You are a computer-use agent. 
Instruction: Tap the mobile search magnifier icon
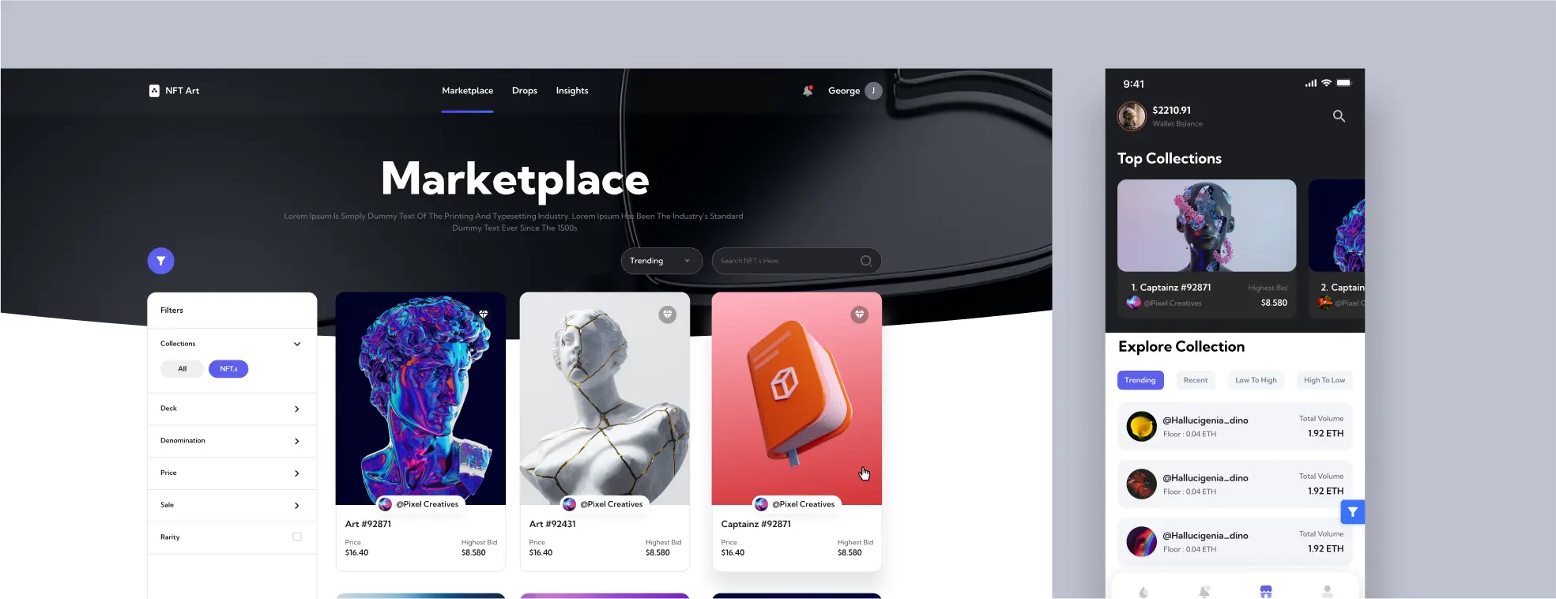point(1339,116)
